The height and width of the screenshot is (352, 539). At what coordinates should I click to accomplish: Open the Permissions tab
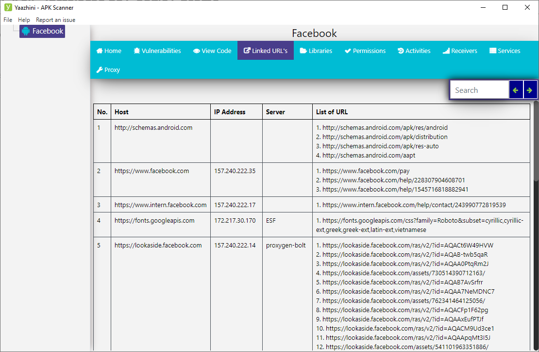pyautogui.click(x=365, y=51)
